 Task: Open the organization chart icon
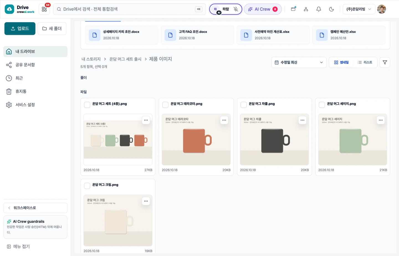click(306, 9)
